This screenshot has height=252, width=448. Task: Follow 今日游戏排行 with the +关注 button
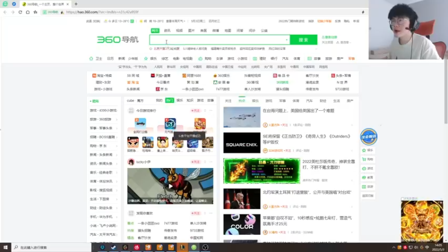coord(195,110)
